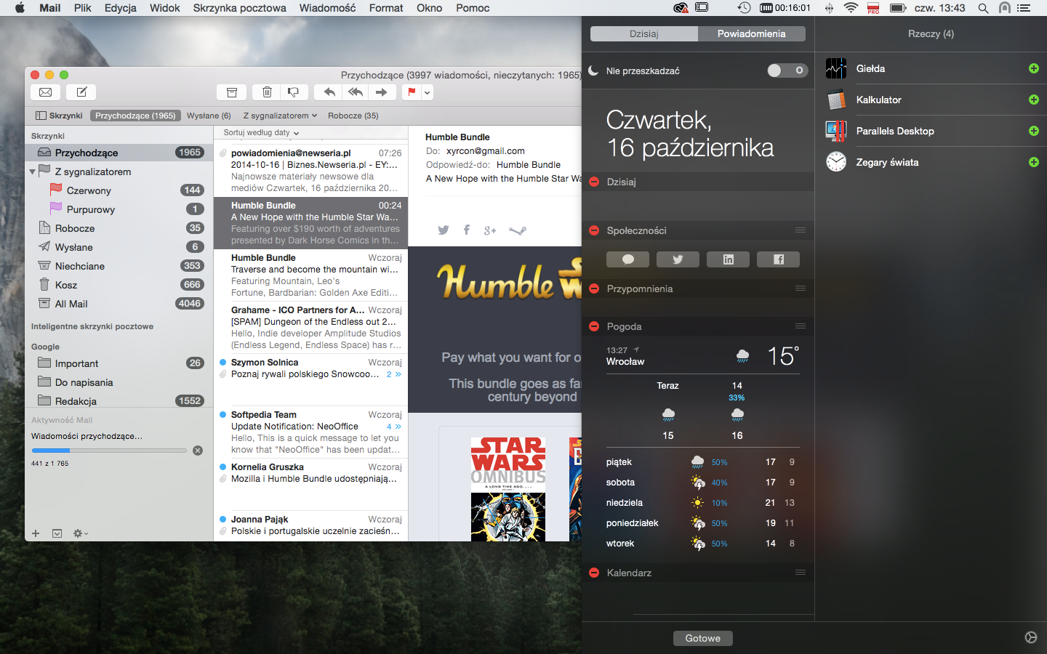Screen dimensions: 1047x654
Task: Share on Facebook from the email
Action: click(x=467, y=230)
